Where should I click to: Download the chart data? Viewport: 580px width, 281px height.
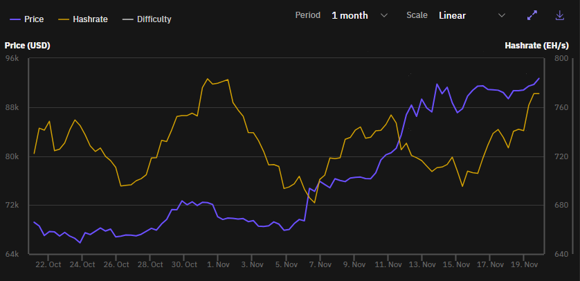(x=560, y=15)
